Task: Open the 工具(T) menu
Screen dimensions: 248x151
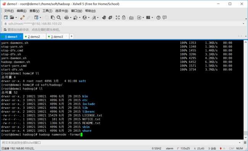Action: coord(47,11)
